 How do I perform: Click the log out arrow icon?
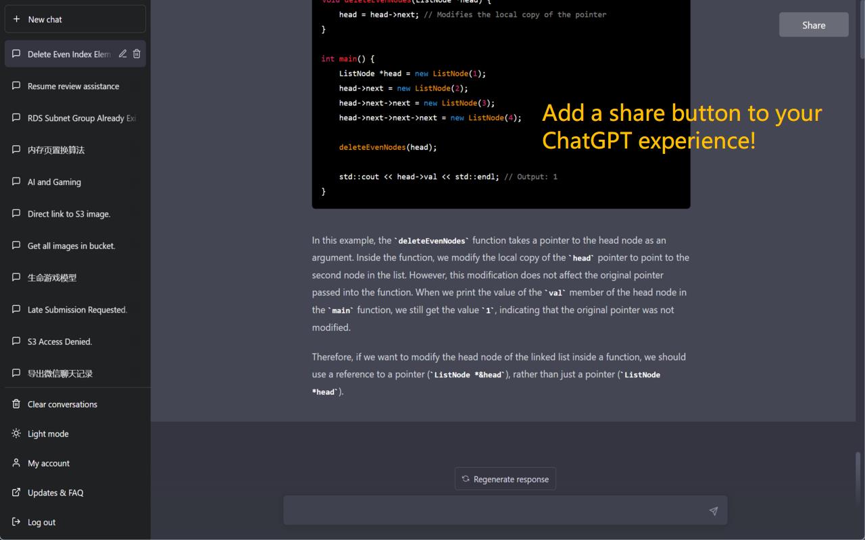pyautogui.click(x=16, y=522)
